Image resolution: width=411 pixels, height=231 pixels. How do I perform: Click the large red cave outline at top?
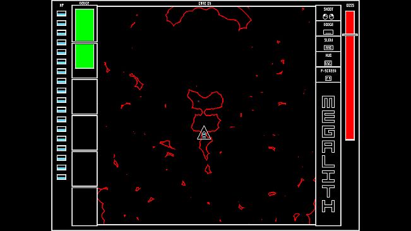209,18
